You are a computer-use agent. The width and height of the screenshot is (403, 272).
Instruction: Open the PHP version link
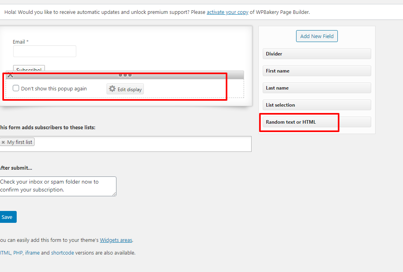[x=18, y=253]
